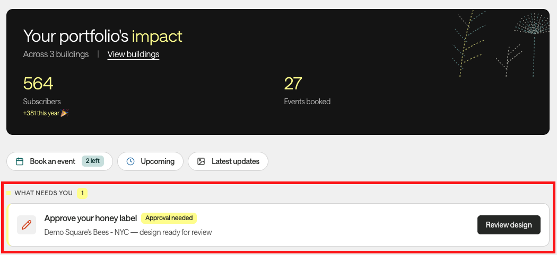Image resolution: width=557 pixels, height=255 pixels.
Task: Open the View buildings link
Action: (133, 54)
